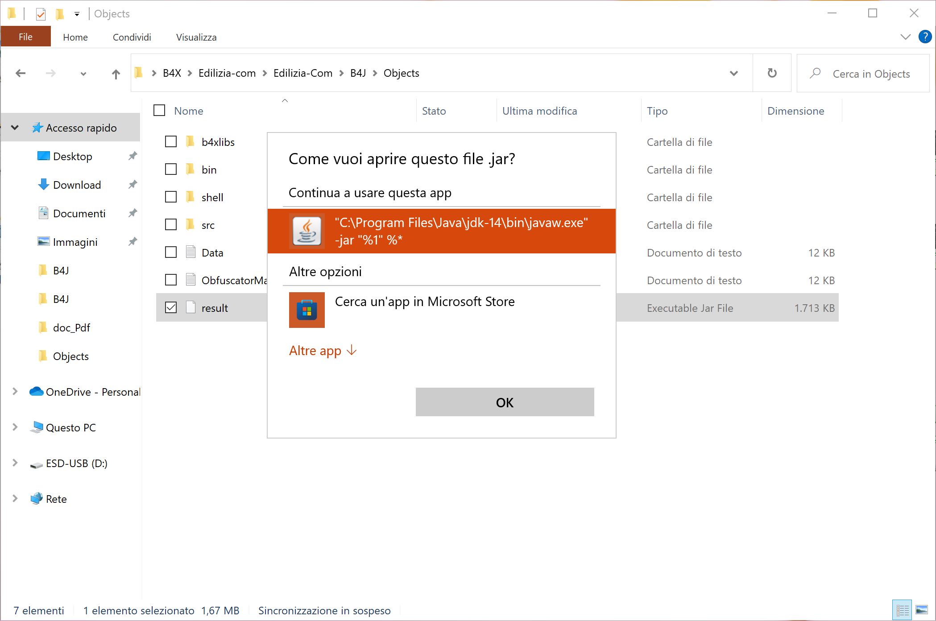This screenshot has height=621, width=936.
Task: Uncheck the result file checkbox
Action: (171, 307)
